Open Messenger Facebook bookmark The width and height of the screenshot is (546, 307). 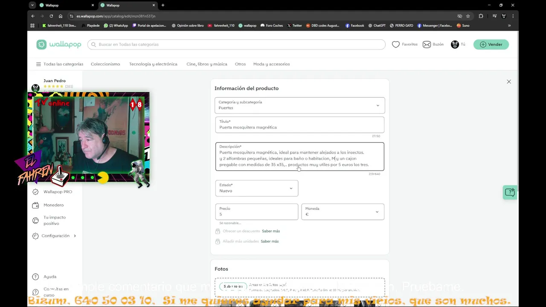[x=435, y=26]
